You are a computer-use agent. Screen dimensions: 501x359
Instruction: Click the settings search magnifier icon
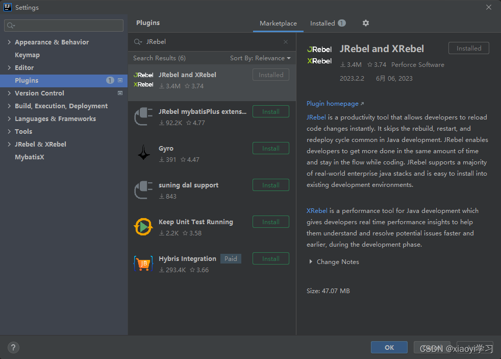tap(11, 26)
